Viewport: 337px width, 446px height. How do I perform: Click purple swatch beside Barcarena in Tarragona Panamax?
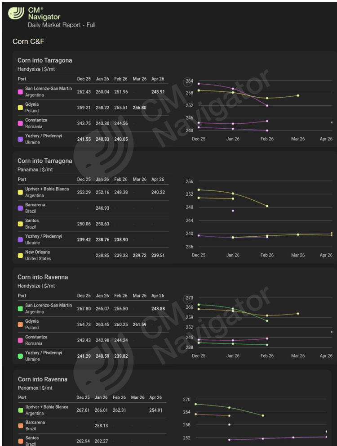click(x=20, y=208)
